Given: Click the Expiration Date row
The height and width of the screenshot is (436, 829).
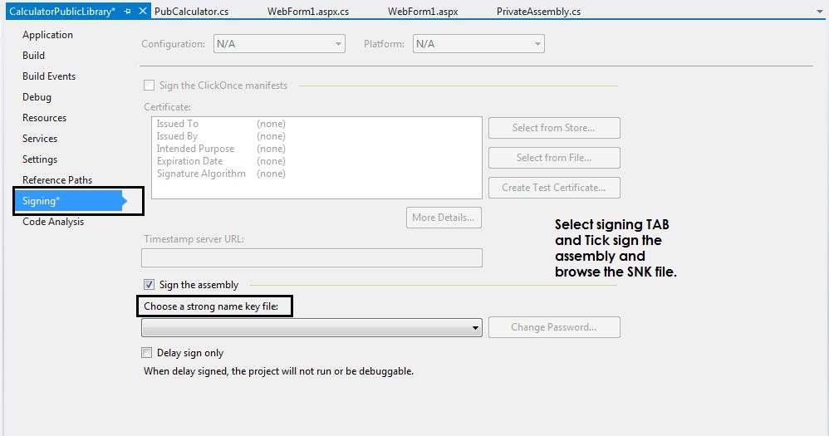Looking at the screenshot, I should 221,161.
